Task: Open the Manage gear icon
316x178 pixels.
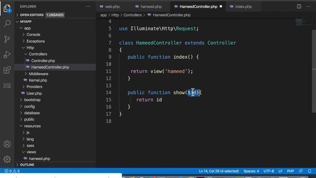Action: click(x=7, y=159)
